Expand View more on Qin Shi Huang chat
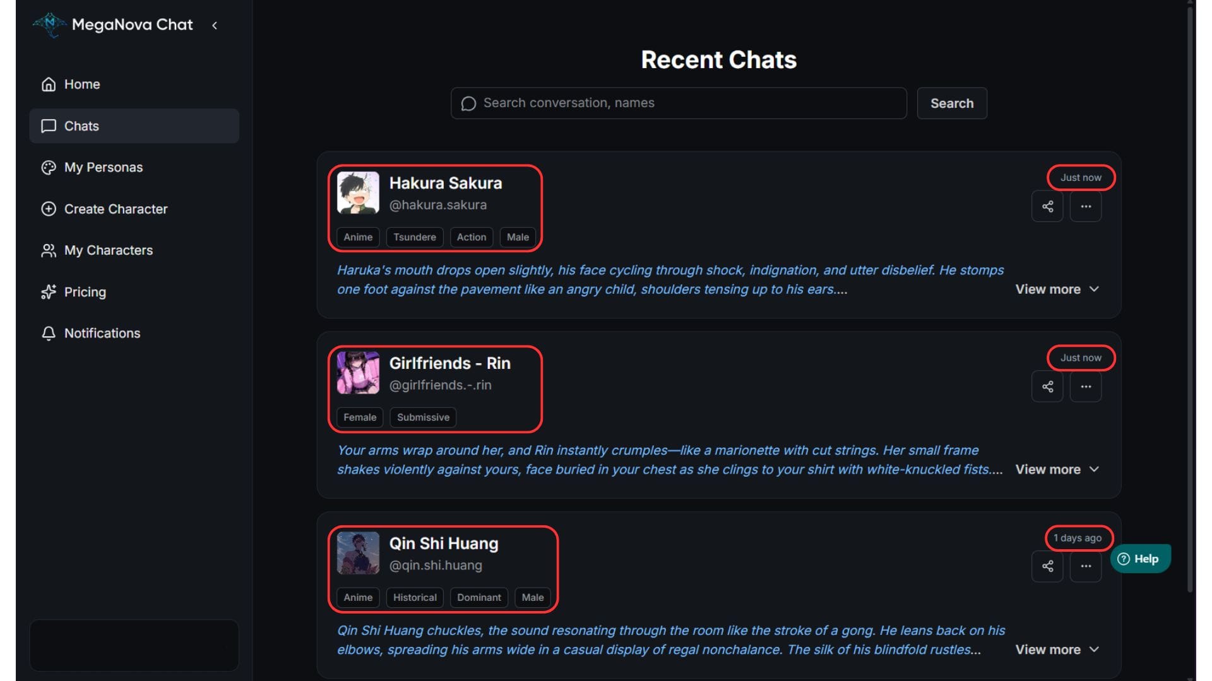Viewport: 1212px width, 681px height. [1057, 649]
